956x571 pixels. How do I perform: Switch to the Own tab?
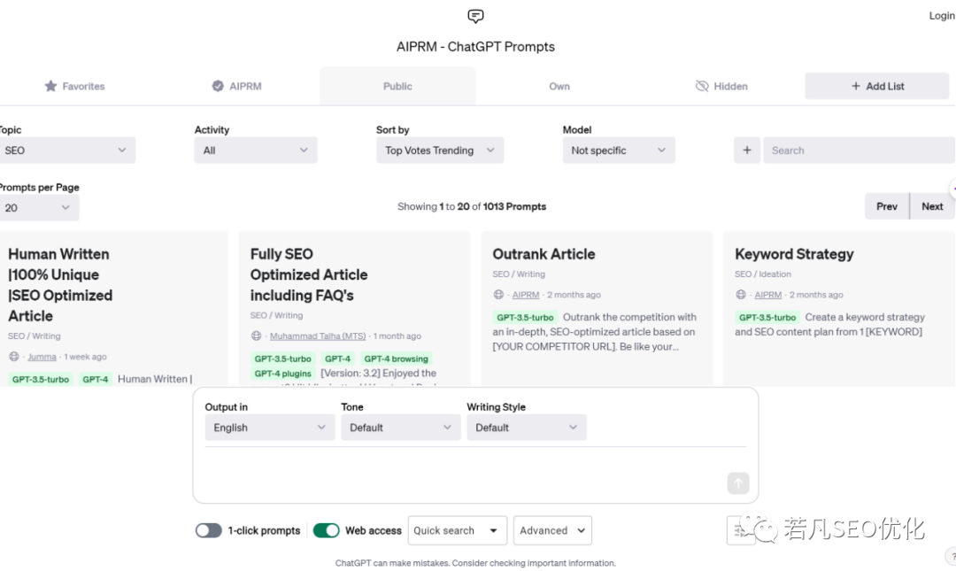pos(559,86)
